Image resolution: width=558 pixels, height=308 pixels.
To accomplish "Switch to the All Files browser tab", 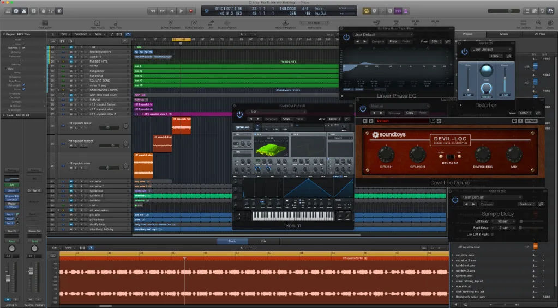I will (x=540, y=34).
